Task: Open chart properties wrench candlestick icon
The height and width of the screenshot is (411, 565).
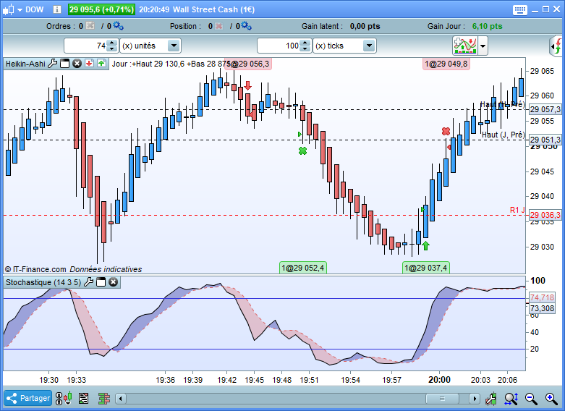Action: pyautogui.click(x=490, y=399)
